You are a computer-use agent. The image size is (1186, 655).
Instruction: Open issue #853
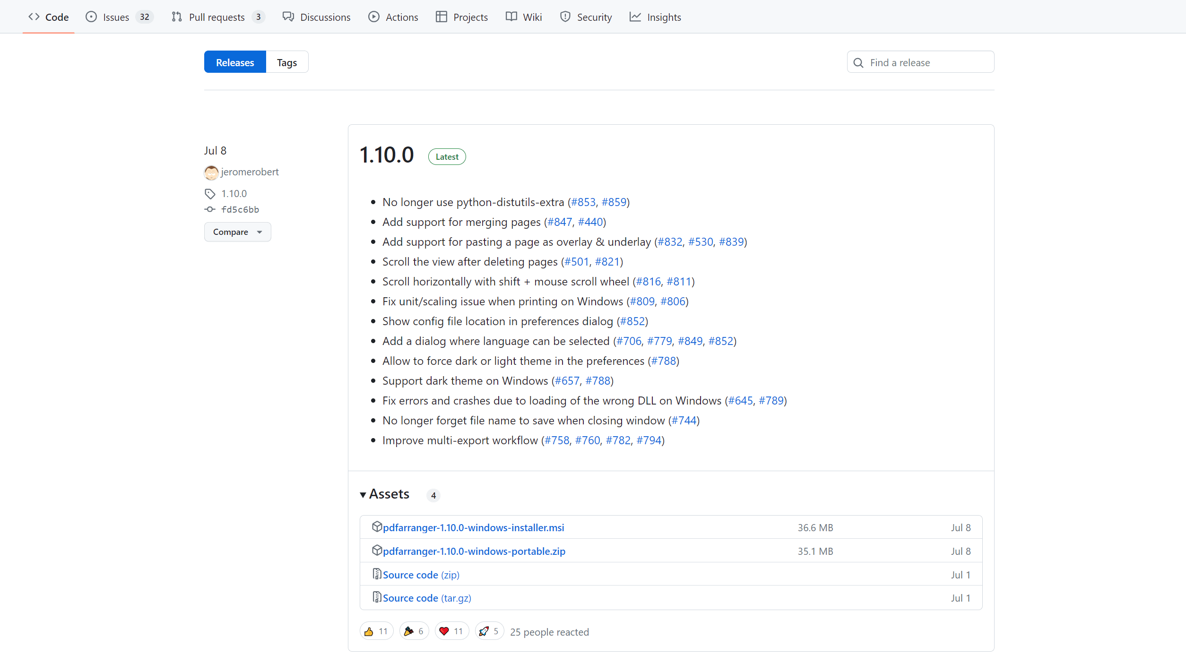point(583,202)
